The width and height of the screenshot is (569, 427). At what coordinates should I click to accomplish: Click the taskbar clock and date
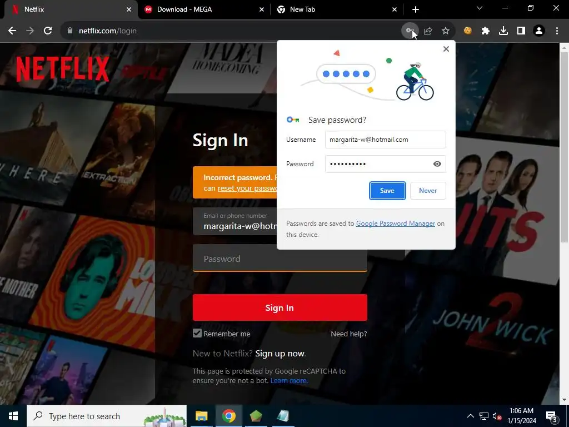pos(521,416)
